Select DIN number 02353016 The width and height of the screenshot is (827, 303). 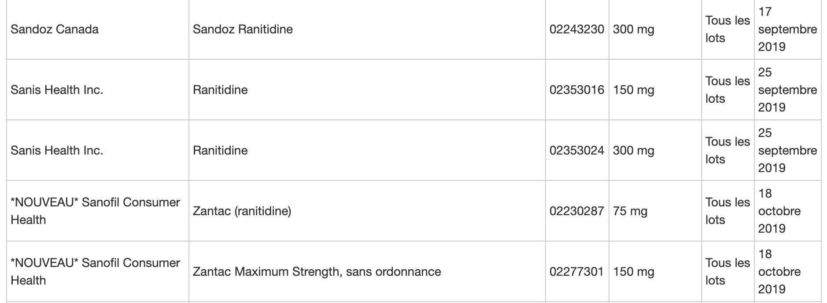(577, 90)
